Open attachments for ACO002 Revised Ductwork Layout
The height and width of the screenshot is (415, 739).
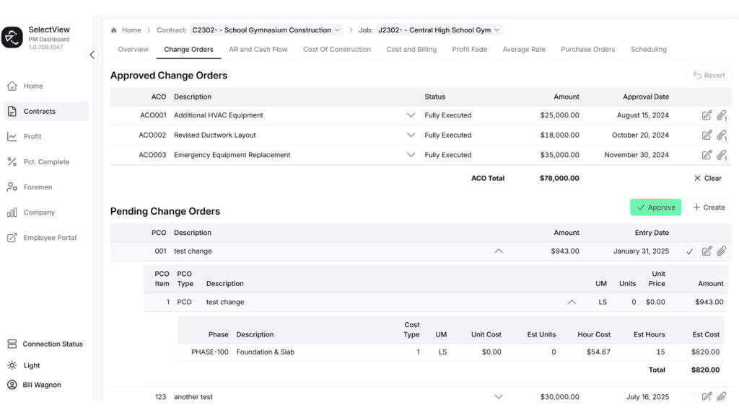722,135
